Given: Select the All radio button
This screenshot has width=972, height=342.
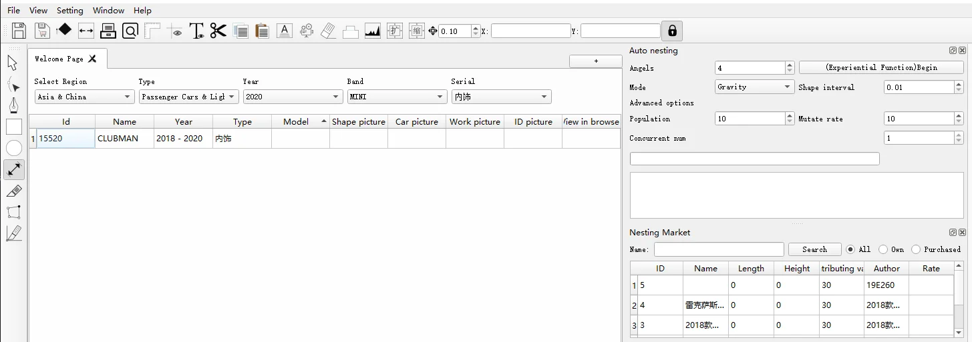Looking at the screenshot, I should pos(850,249).
